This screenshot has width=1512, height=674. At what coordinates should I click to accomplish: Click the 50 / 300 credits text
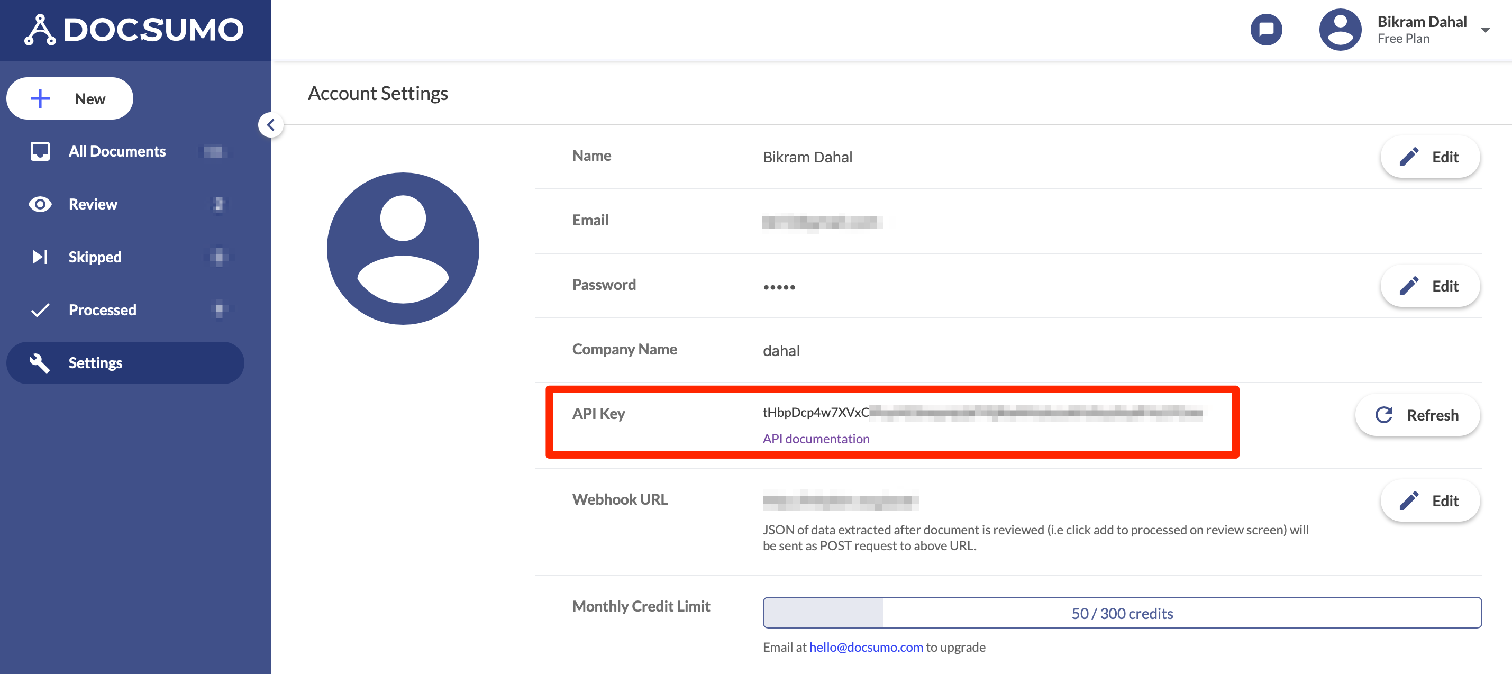coord(1122,614)
